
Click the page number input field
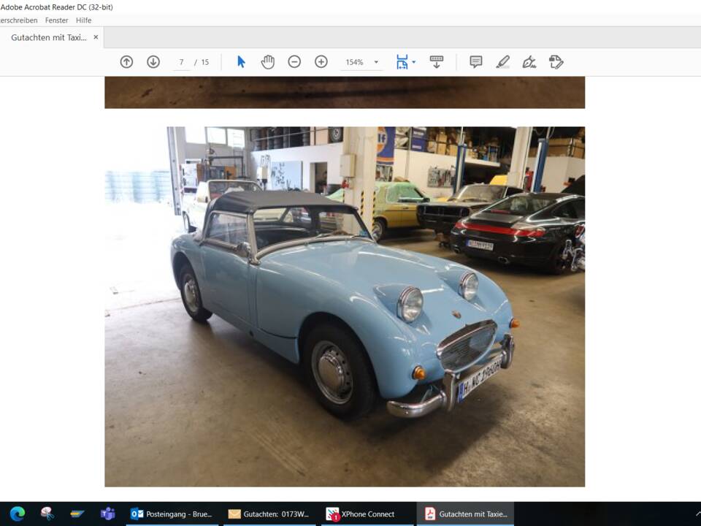(180, 62)
